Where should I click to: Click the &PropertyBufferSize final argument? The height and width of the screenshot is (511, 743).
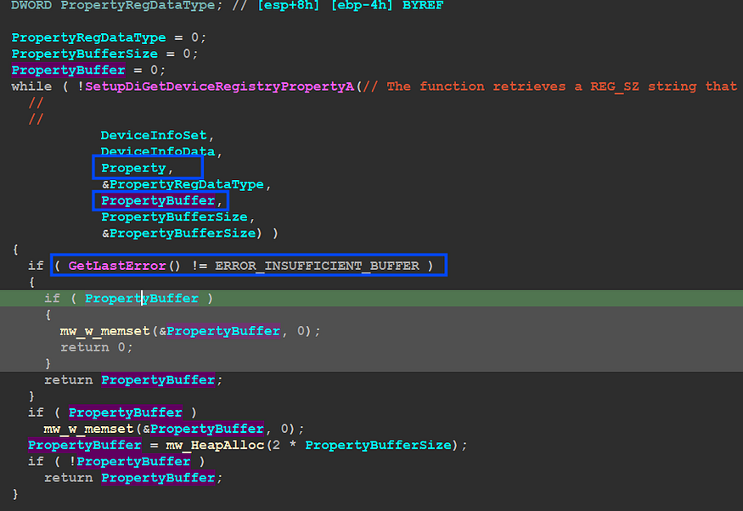tap(178, 233)
